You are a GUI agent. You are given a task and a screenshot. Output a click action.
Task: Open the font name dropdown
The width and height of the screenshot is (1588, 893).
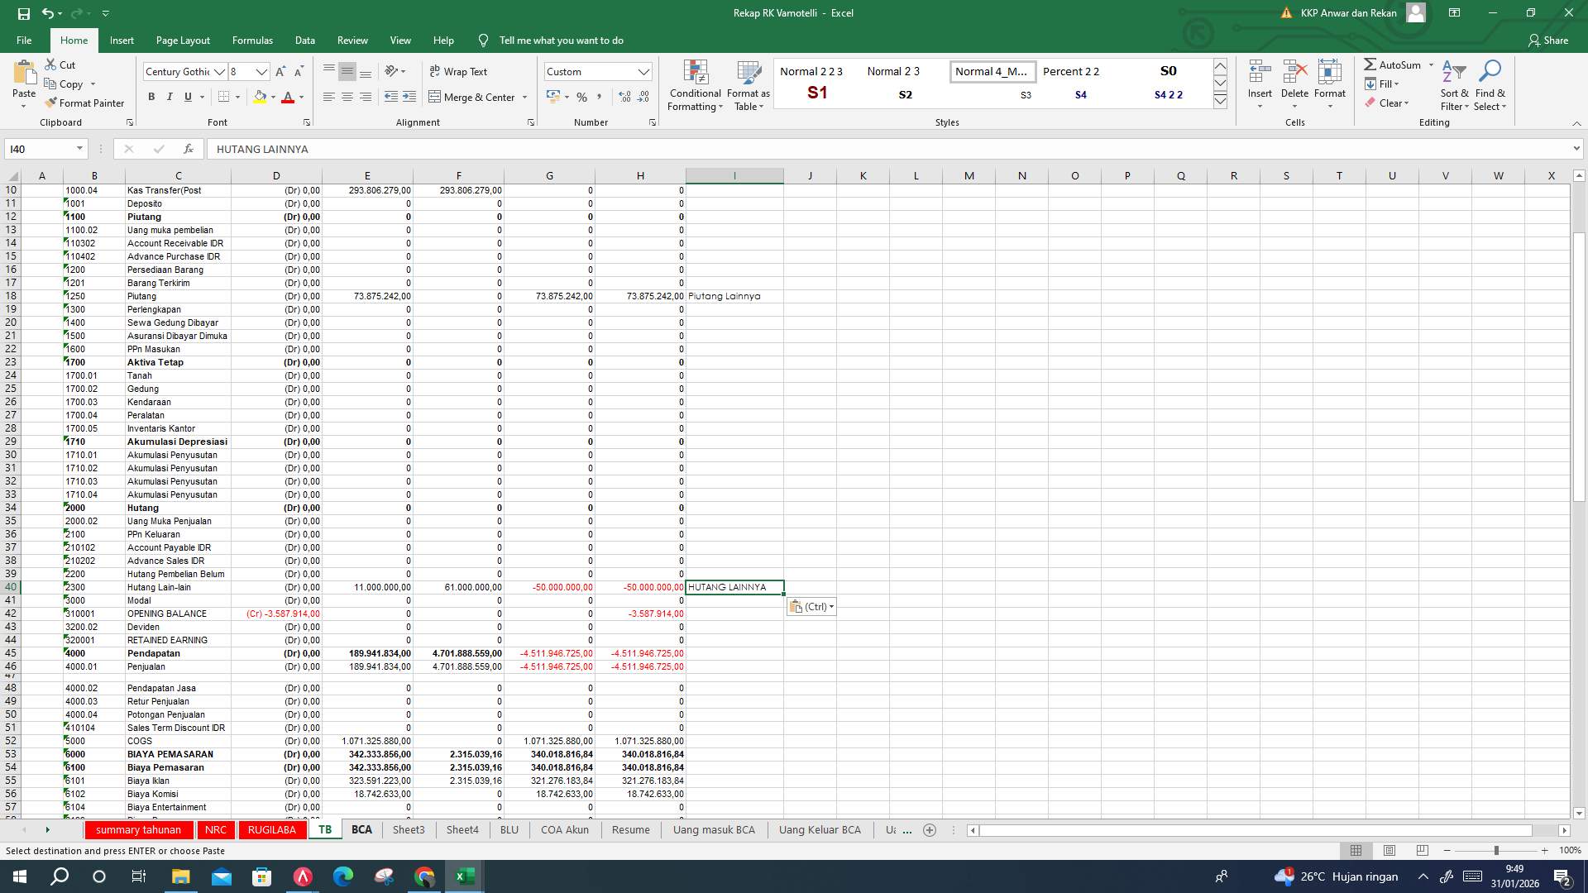pyautogui.click(x=221, y=71)
